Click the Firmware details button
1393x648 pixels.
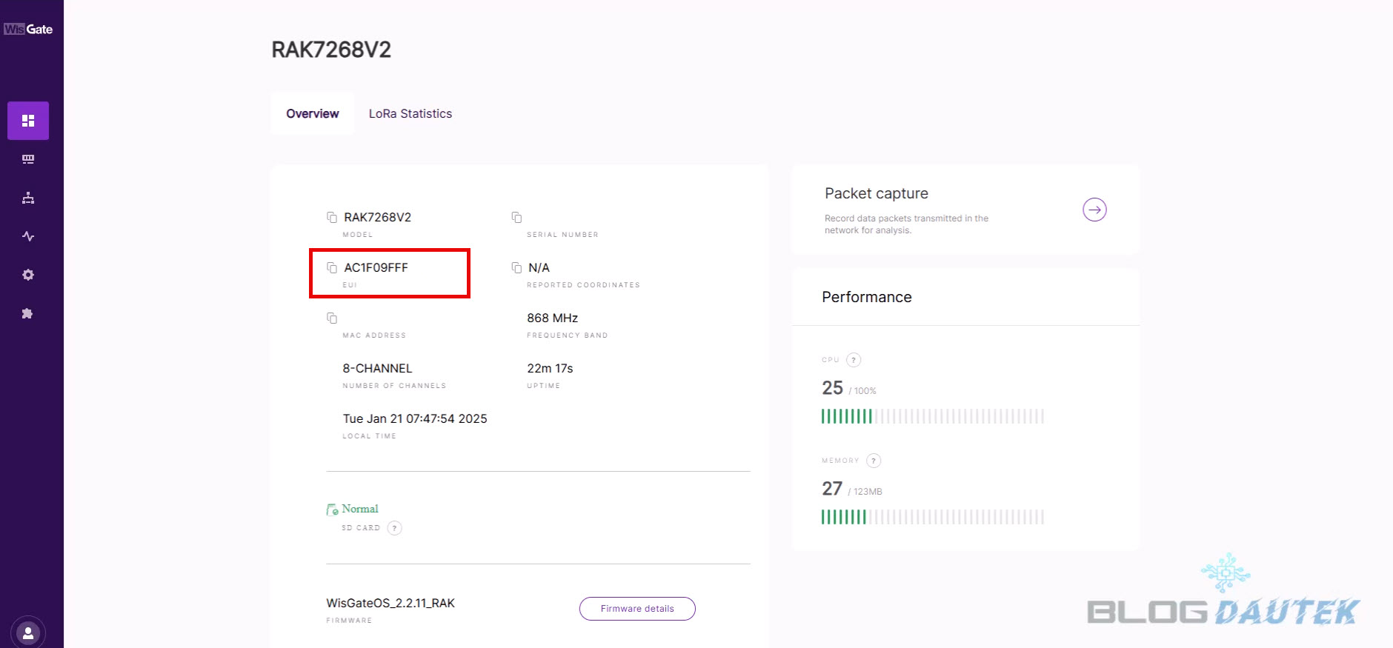(x=636, y=609)
